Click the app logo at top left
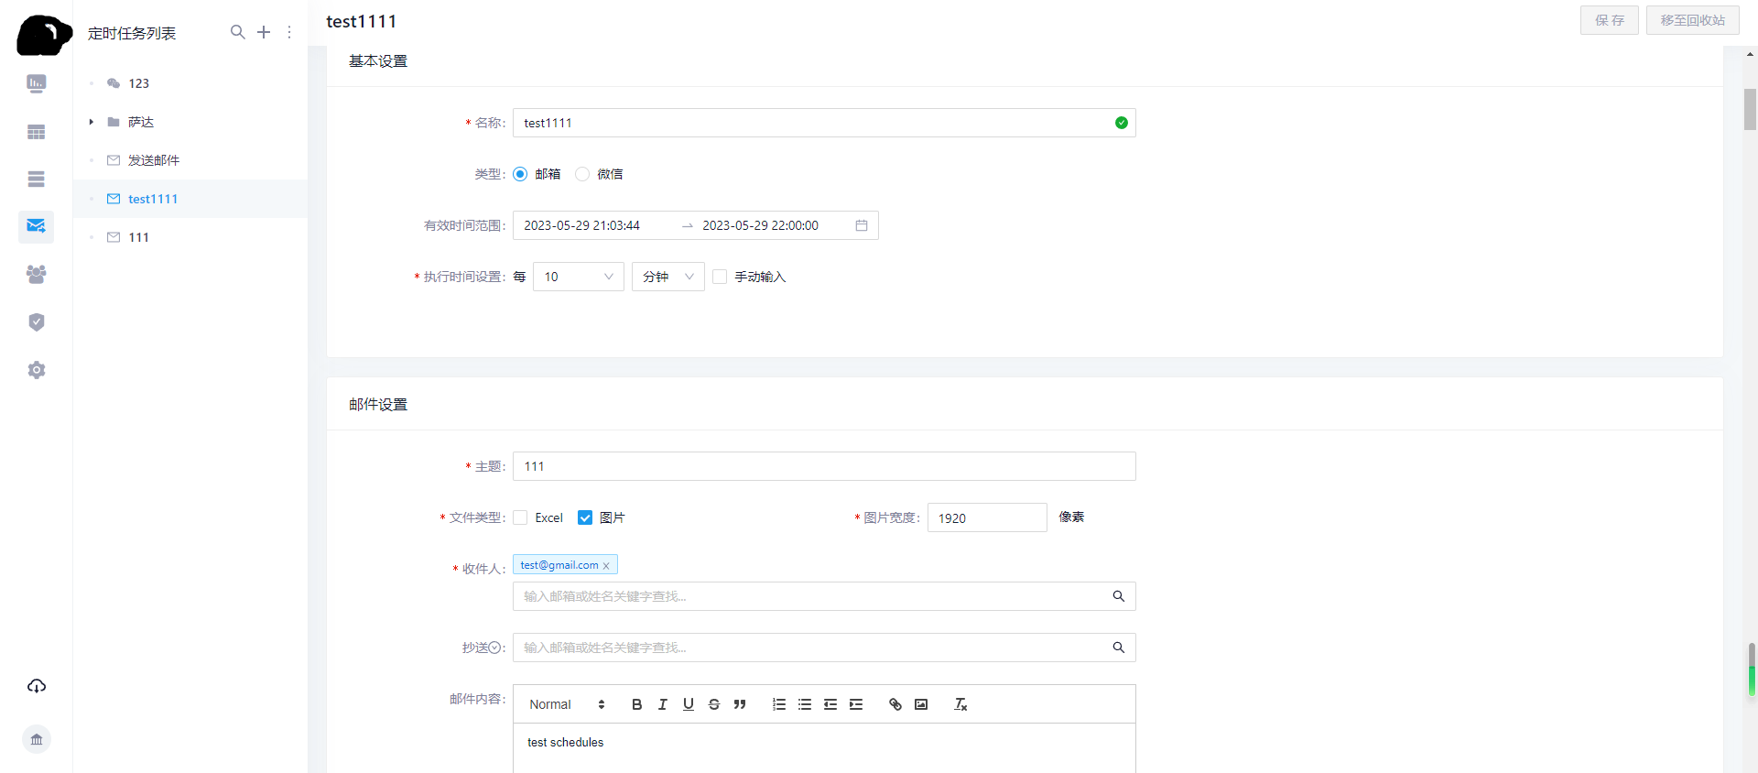 coord(44,35)
